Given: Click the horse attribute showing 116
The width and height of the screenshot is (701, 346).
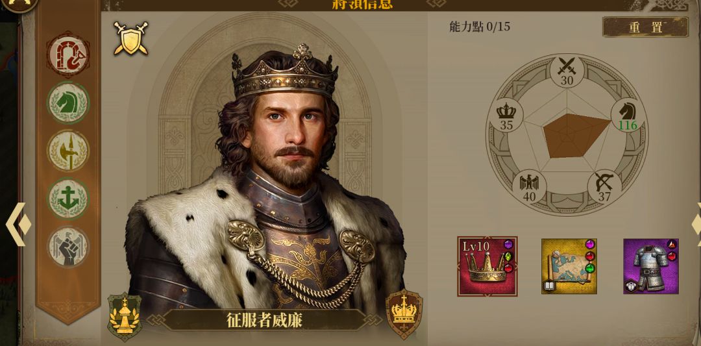Looking at the screenshot, I should 628,116.
